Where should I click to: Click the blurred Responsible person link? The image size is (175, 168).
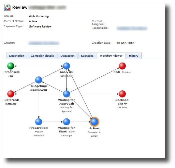pos(132,28)
